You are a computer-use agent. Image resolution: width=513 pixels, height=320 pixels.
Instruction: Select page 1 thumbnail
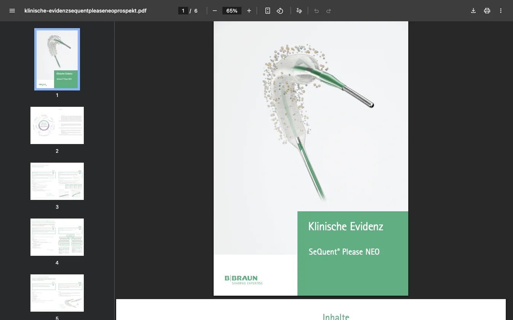point(57,59)
